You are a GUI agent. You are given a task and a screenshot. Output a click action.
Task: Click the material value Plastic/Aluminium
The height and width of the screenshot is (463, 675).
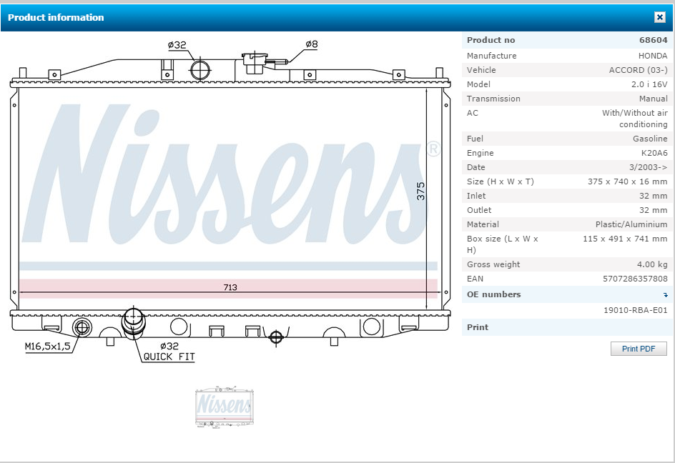631,224
